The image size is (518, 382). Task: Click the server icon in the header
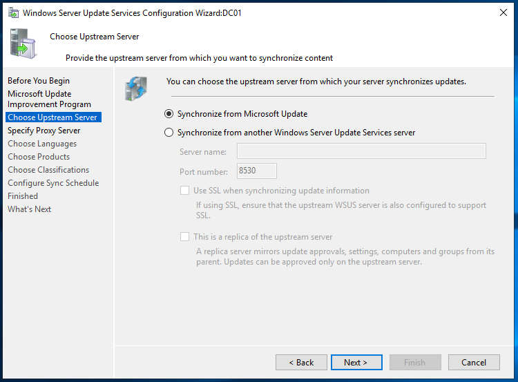point(23,44)
